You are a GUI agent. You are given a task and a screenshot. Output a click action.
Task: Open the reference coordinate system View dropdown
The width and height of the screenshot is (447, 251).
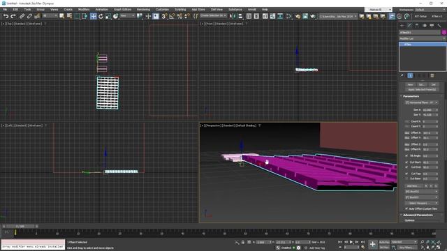coord(127,16)
